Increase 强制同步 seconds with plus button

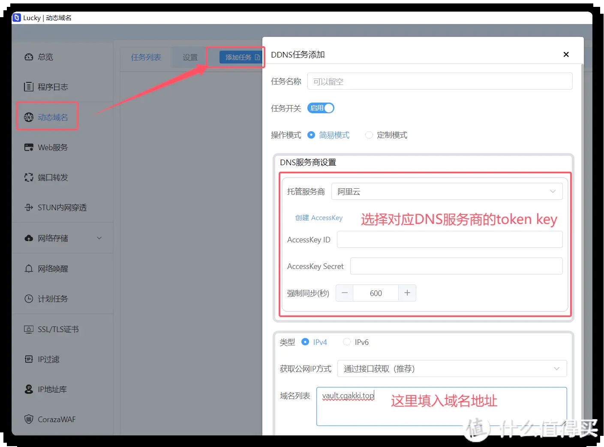[407, 293]
